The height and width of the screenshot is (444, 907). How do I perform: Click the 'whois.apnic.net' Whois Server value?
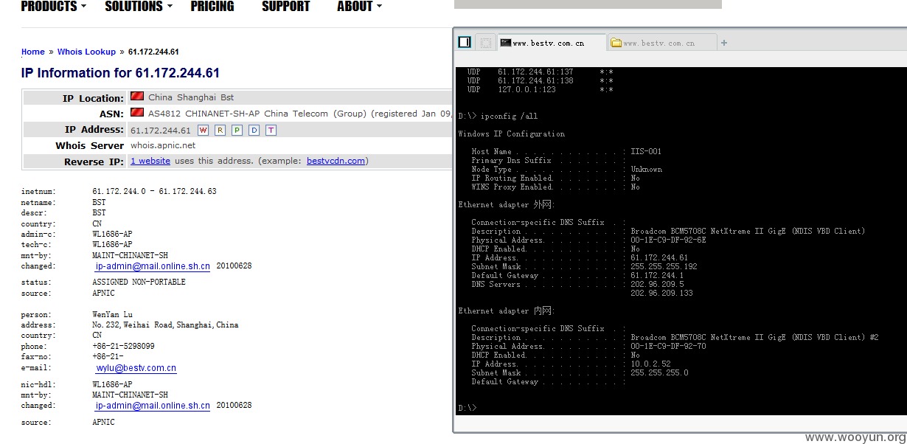[x=163, y=146]
